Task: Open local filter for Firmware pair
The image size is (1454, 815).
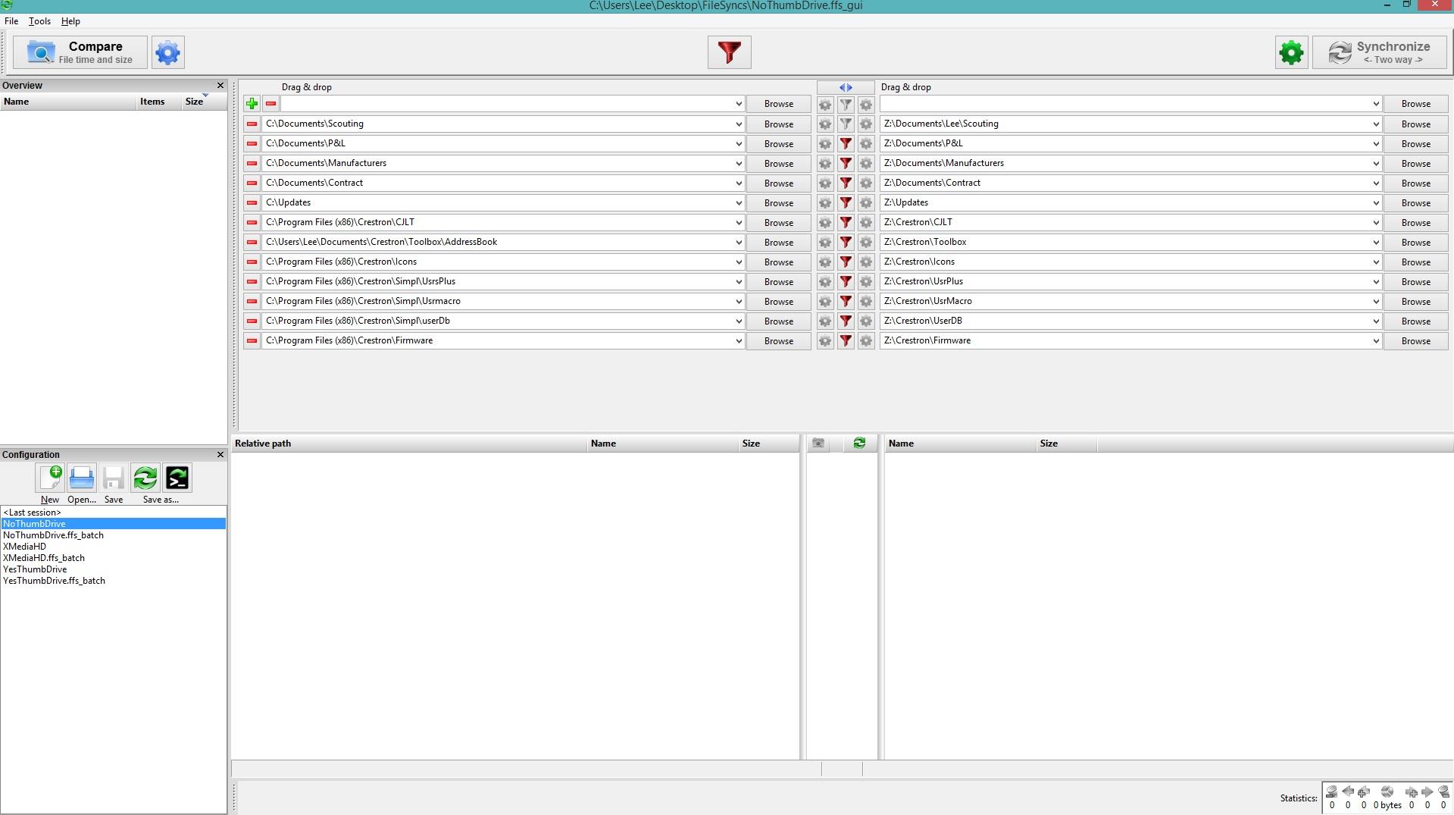Action: click(846, 340)
